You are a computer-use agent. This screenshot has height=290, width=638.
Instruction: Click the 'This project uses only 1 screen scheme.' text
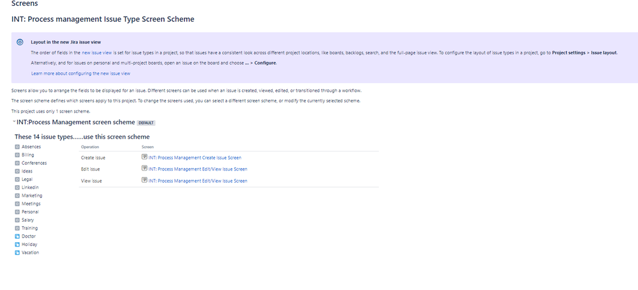click(x=51, y=111)
